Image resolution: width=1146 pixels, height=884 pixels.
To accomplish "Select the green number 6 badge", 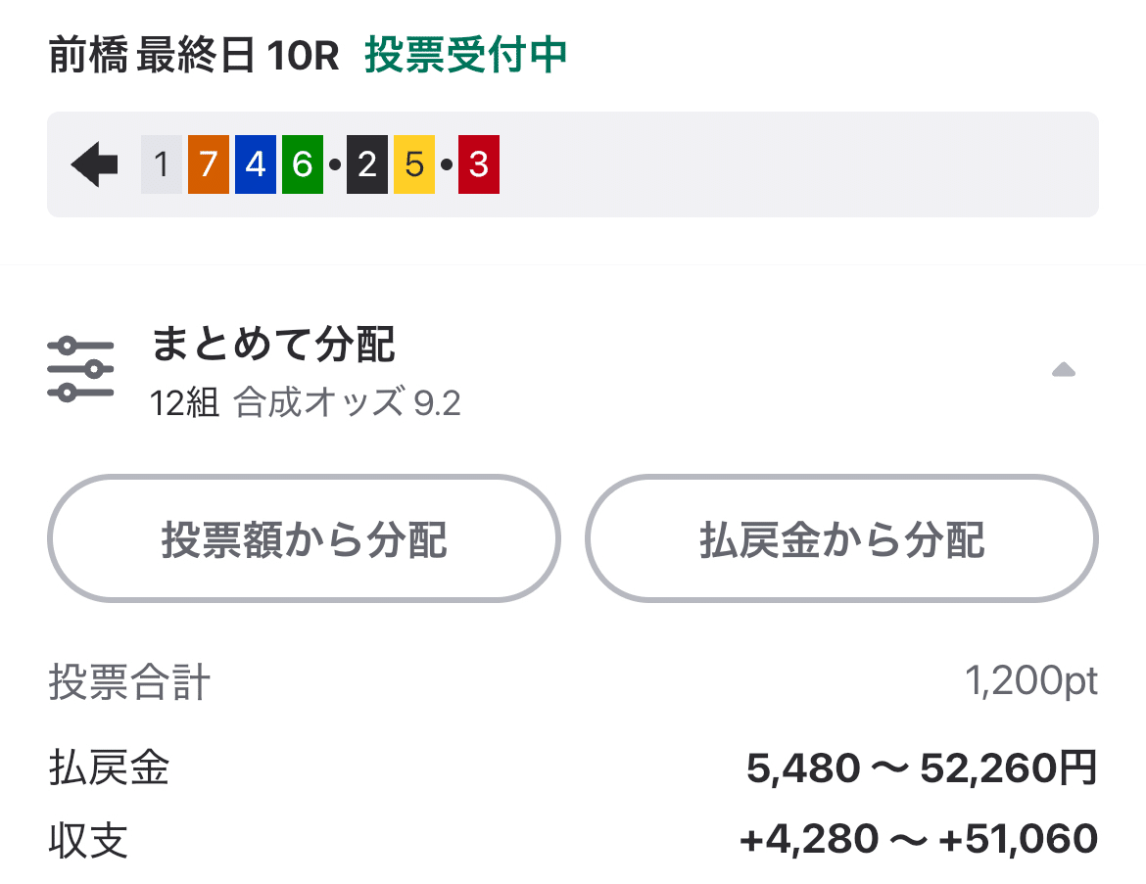I will coord(303,164).
